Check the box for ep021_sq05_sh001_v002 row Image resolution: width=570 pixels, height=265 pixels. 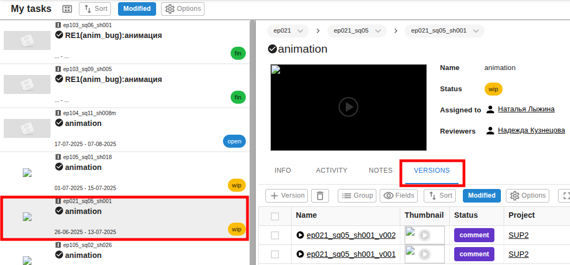point(275,235)
